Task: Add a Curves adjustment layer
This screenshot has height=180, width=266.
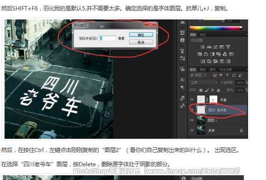Action: point(215,47)
